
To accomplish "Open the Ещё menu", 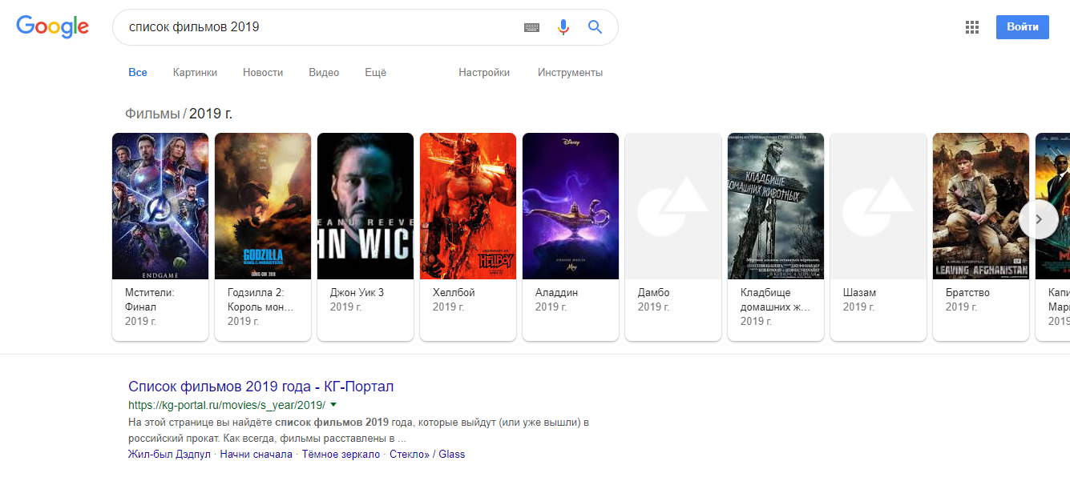I will [375, 73].
